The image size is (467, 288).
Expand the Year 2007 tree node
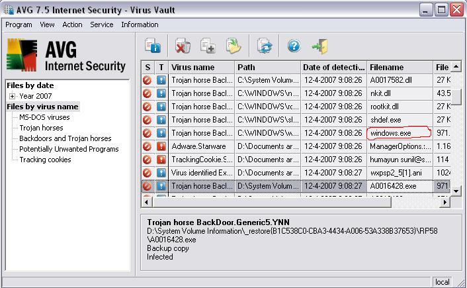[x=12, y=96]
